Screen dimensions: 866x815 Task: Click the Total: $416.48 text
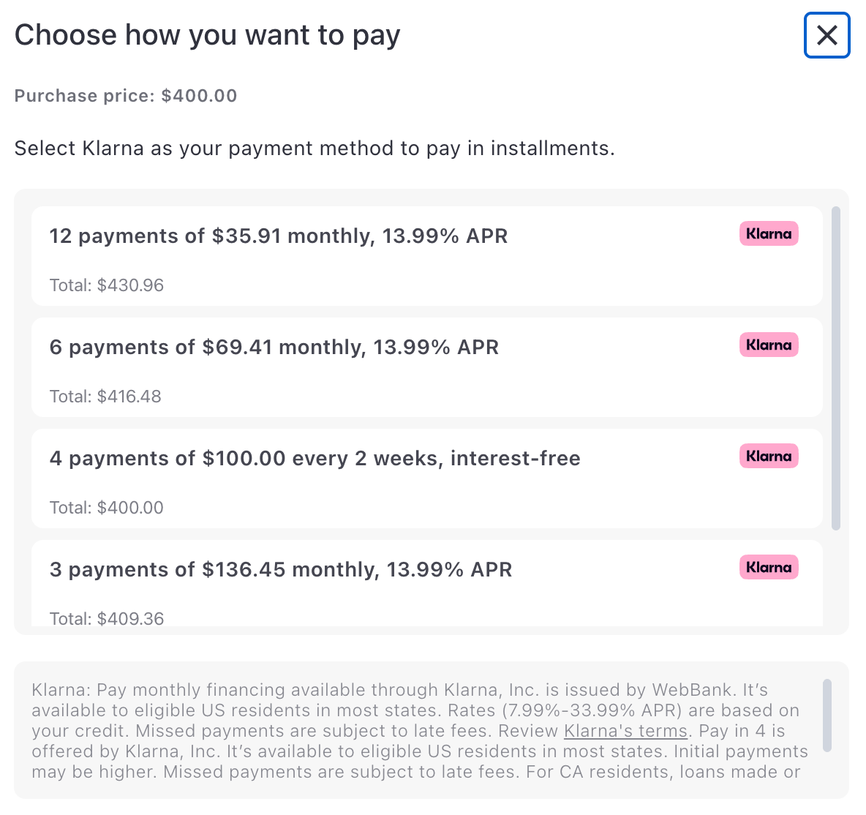(x=105, y=397)
